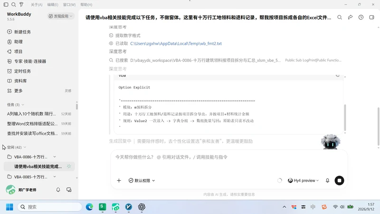
Task: Expand the VBA-0085 folder chevron
Action: [x=55, y=176]
